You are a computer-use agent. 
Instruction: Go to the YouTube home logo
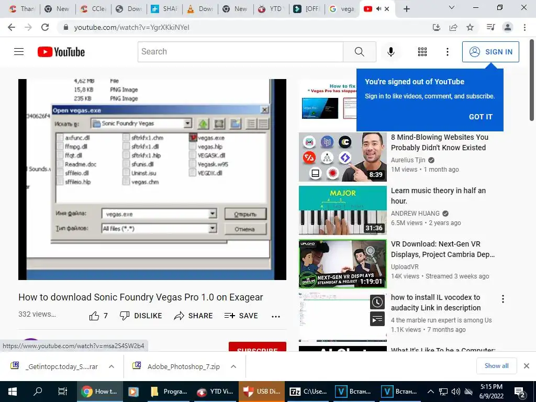[x=61, y=52]
